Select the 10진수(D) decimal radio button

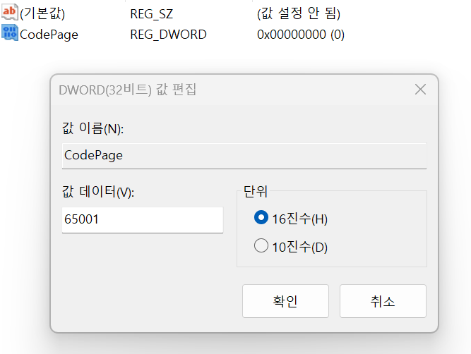[261, 245]
